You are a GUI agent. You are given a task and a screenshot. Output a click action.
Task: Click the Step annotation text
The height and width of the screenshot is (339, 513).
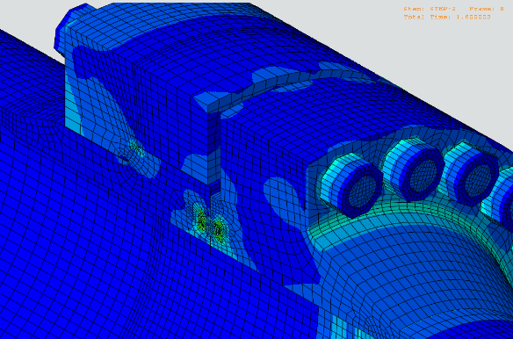(x=430, y=9)
